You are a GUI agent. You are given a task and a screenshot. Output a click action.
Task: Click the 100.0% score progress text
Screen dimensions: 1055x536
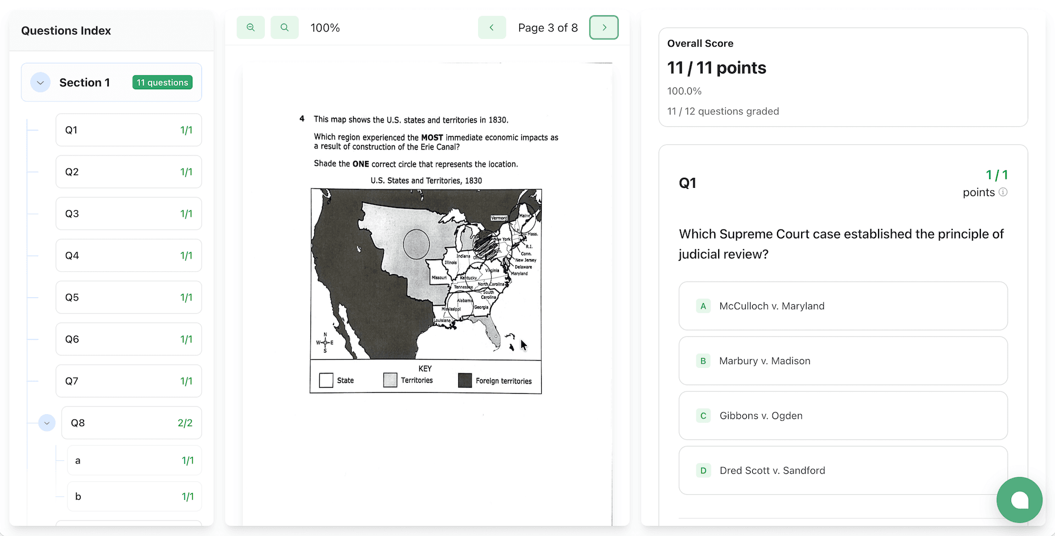point(684,91)
